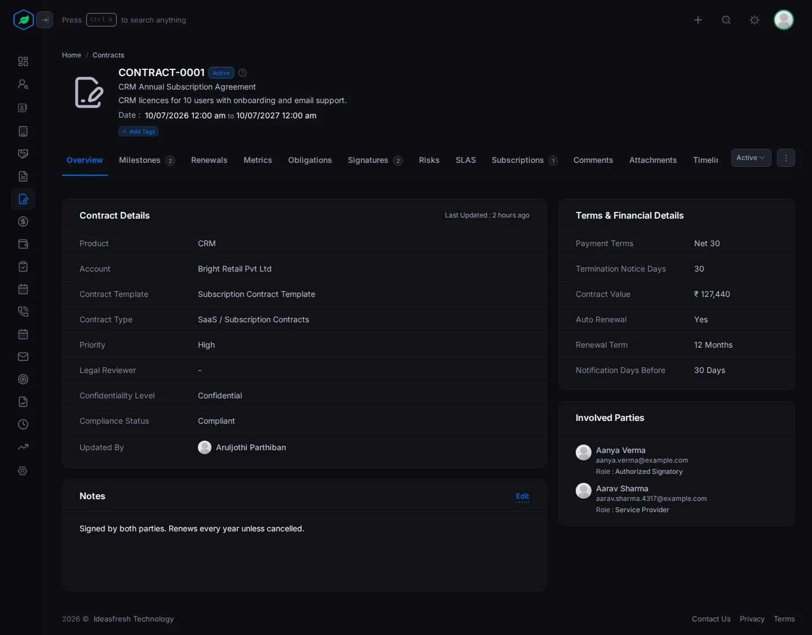Switch to the Signatures tab

tap(375, 160)
